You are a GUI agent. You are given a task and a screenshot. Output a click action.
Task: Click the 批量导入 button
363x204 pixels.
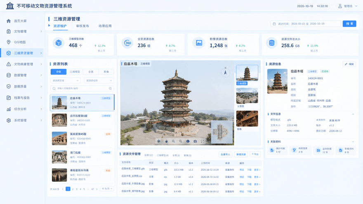tap(225, 154)
